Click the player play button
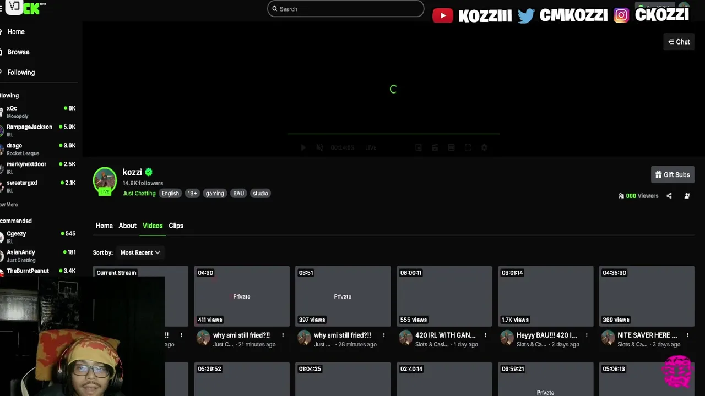 coord(303,147)
